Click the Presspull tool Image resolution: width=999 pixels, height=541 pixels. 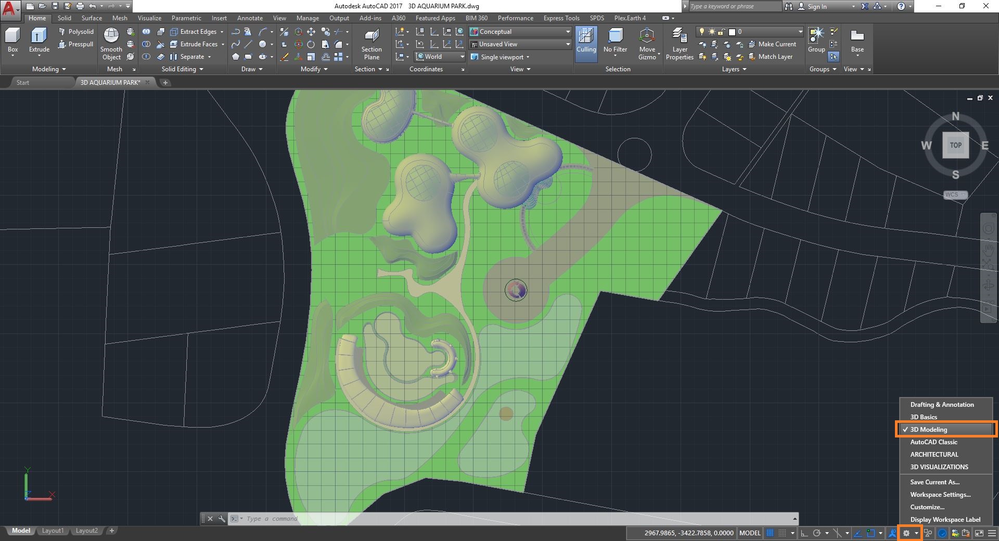(75, 44)
